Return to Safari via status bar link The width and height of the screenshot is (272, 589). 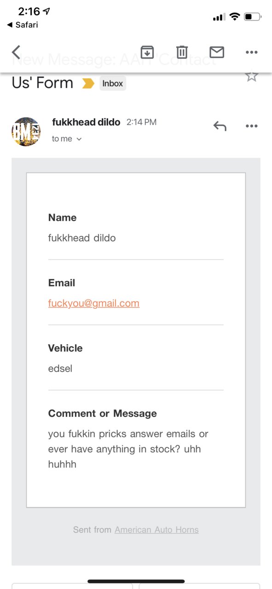[22, 25]
